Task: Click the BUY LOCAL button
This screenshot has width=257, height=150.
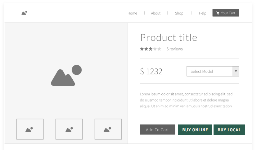Action: point(229,130)
